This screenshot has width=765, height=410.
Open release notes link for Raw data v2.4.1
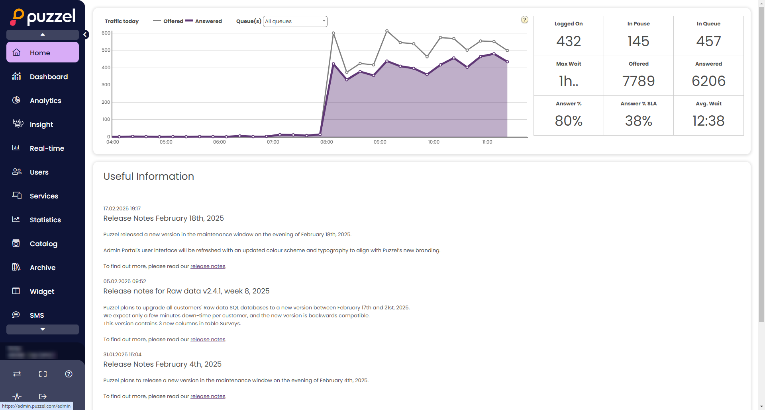(208, 340)
